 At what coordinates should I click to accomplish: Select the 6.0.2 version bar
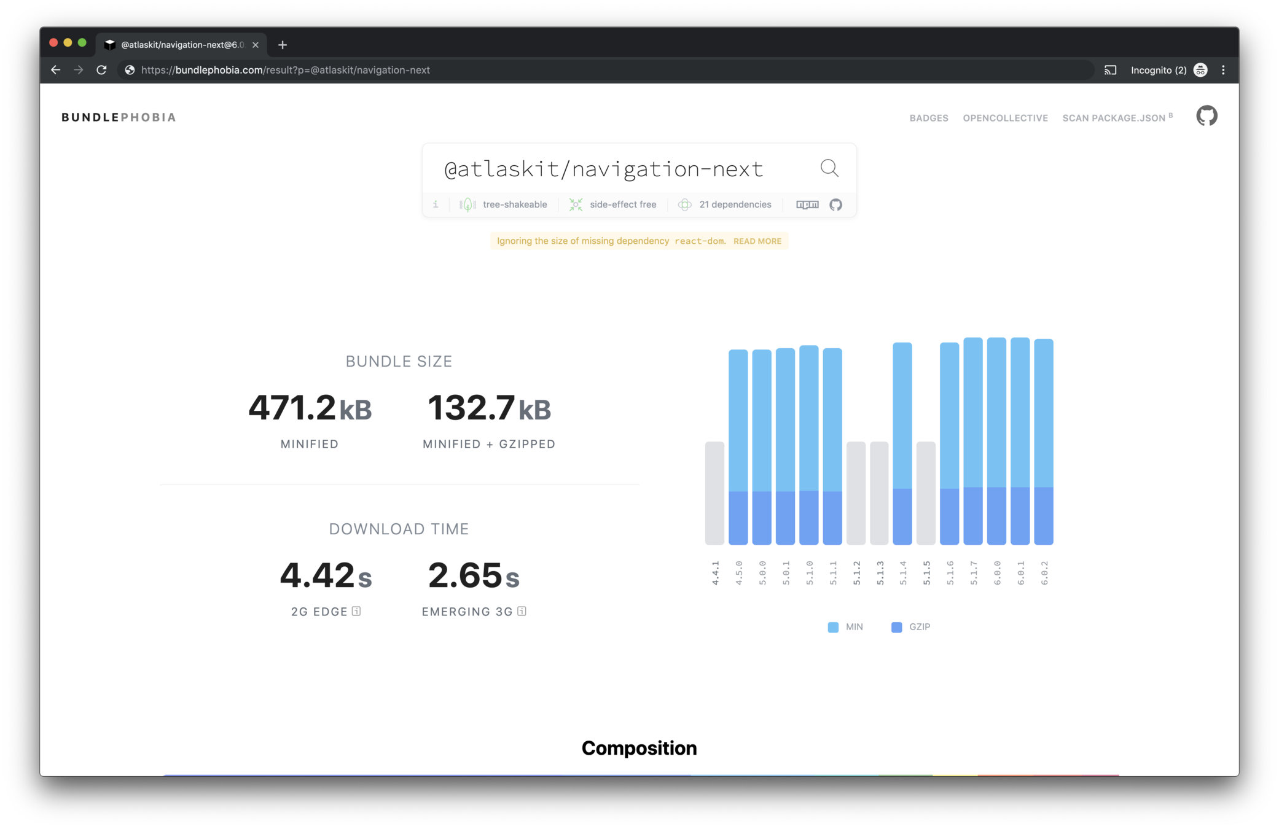[x=1043, y=441]
